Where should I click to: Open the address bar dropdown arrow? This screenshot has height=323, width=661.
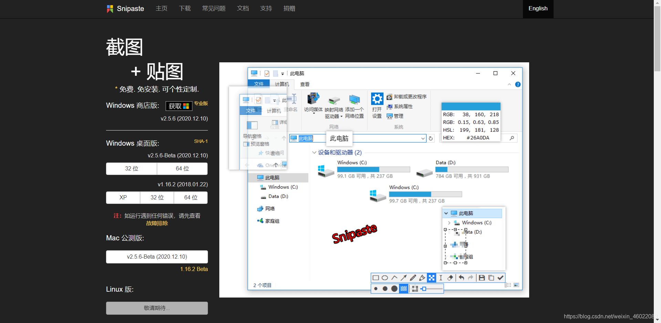tap(423, 138)
